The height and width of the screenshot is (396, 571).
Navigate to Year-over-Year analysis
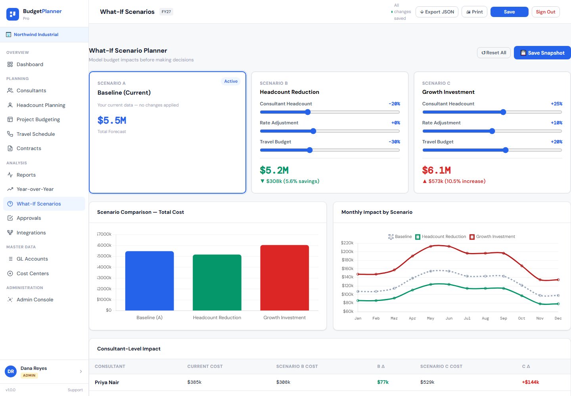[44, 189]
